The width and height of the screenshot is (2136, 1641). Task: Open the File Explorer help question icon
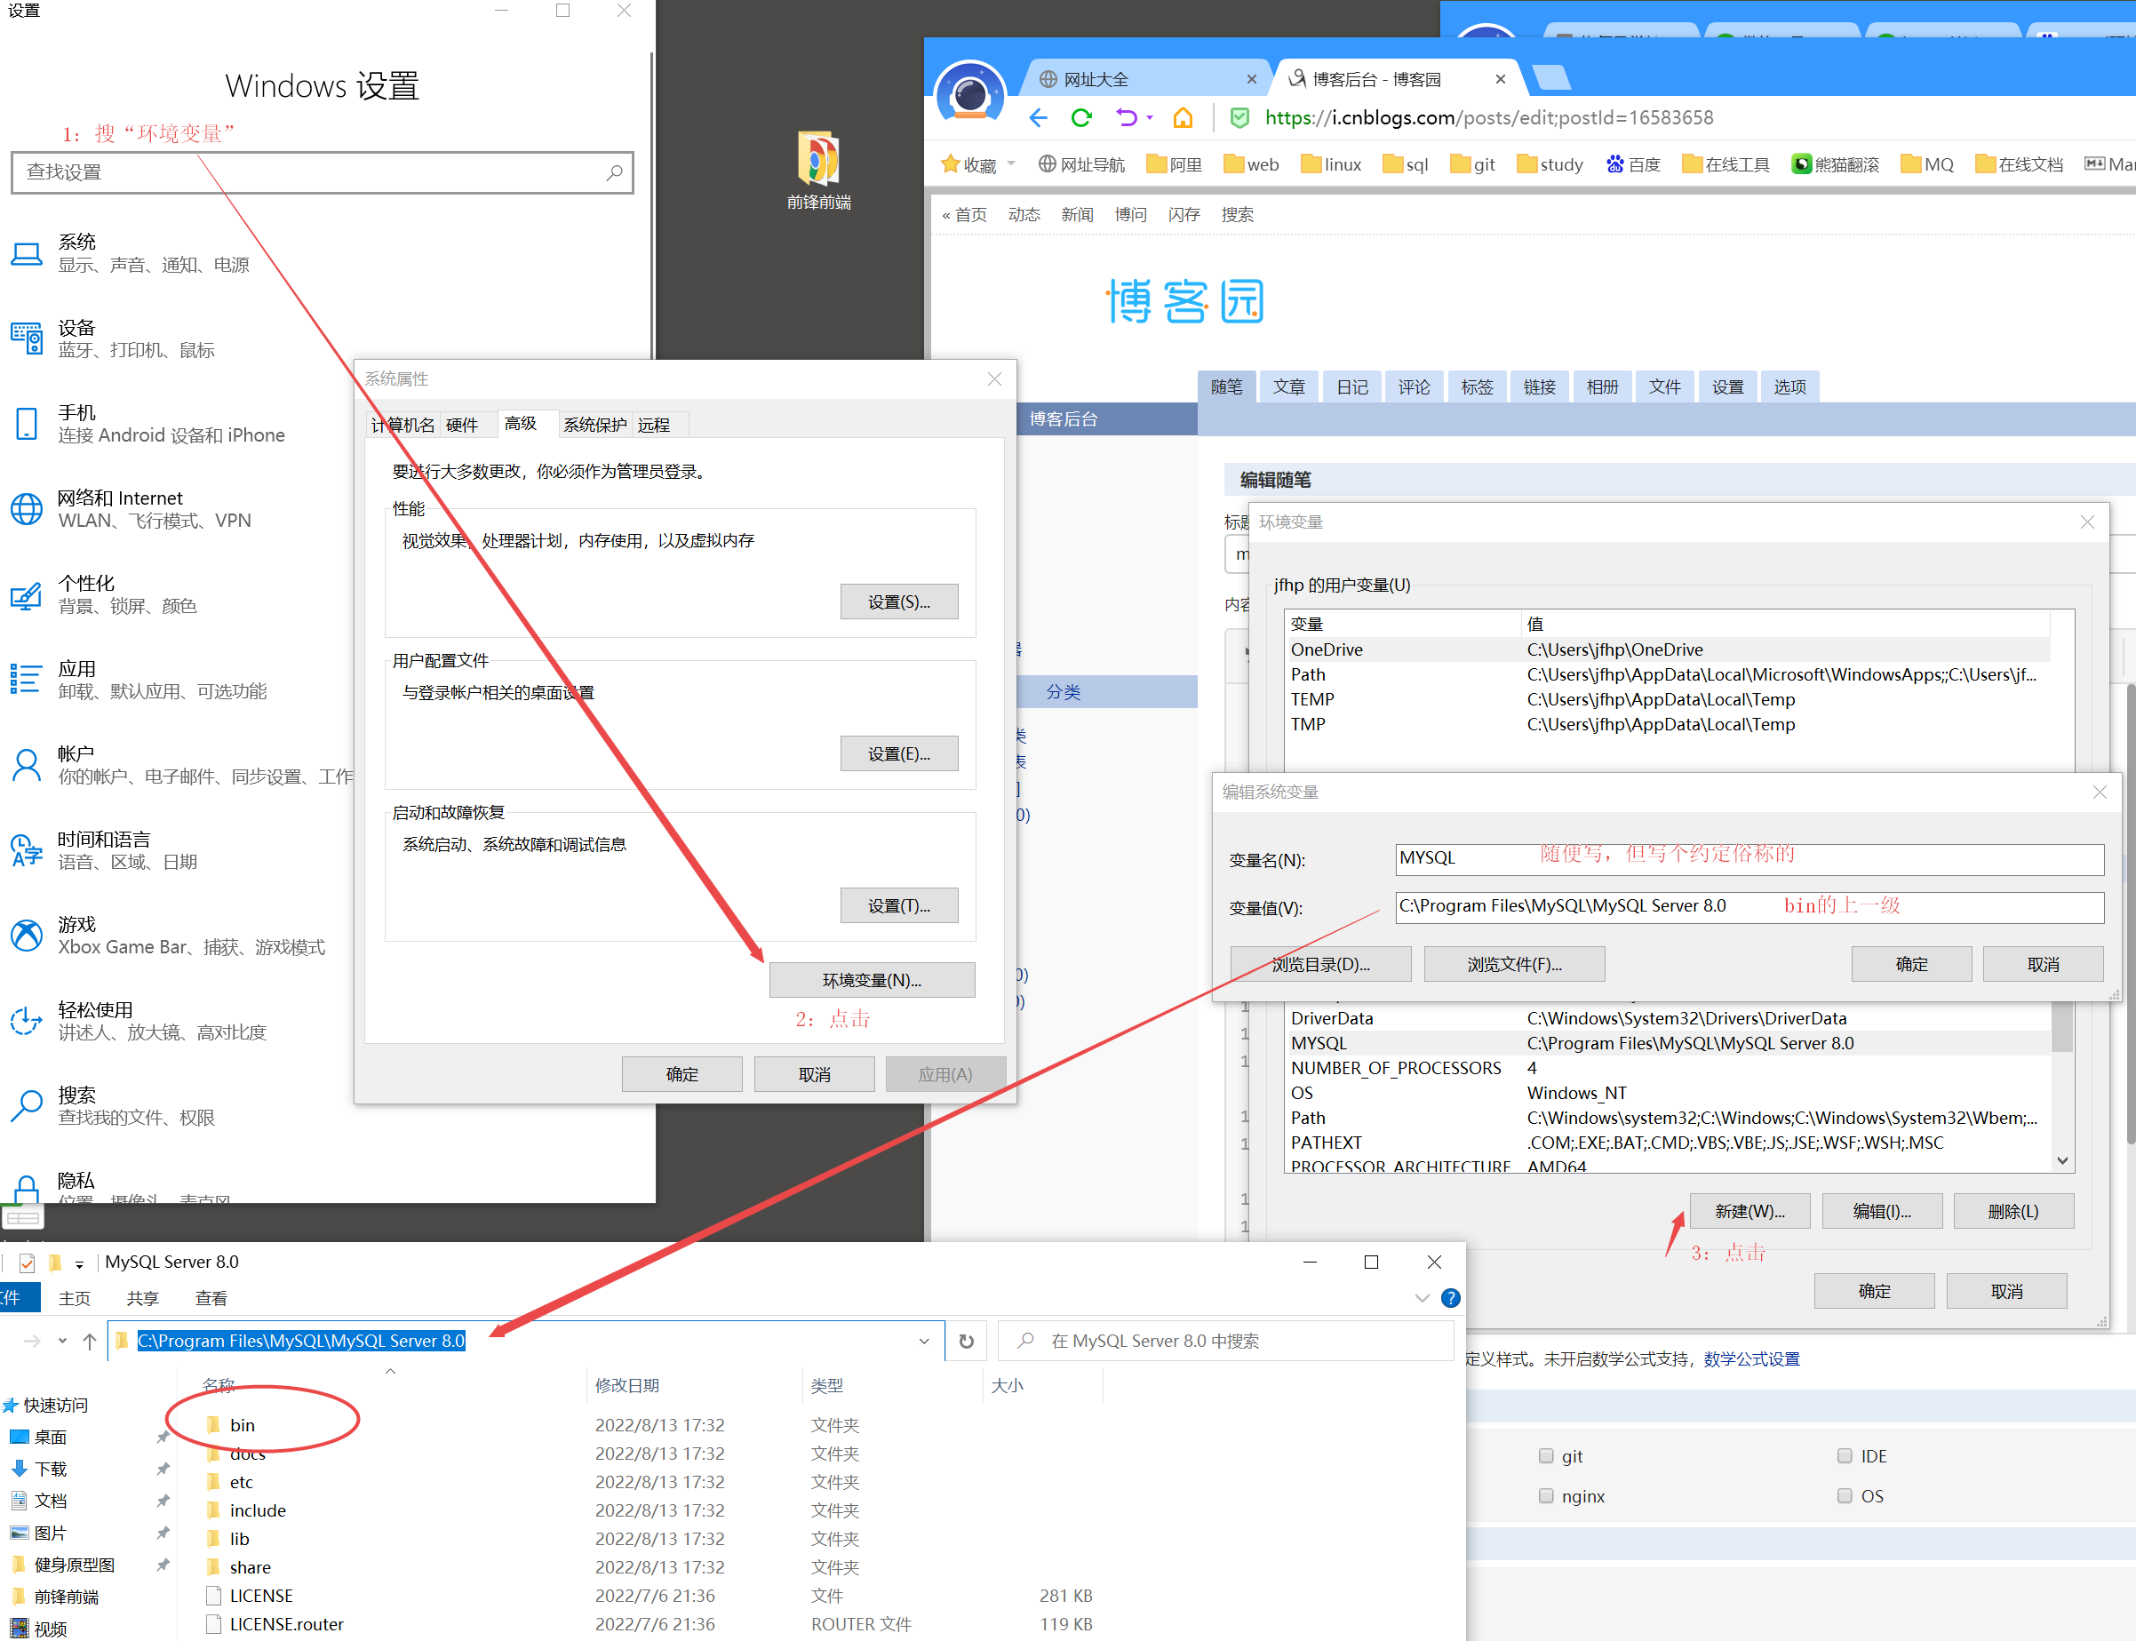tap(1450, 1298)
